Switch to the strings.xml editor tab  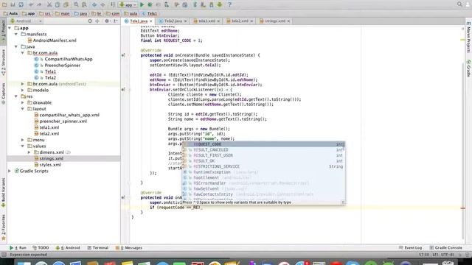274,21
